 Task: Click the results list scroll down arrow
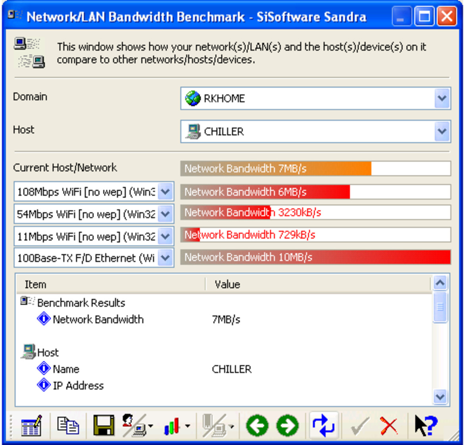(x=440, y=396)
